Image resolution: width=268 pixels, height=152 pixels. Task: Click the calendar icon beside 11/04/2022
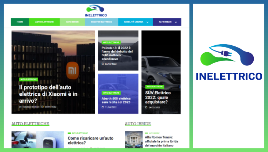pos(103,107)
